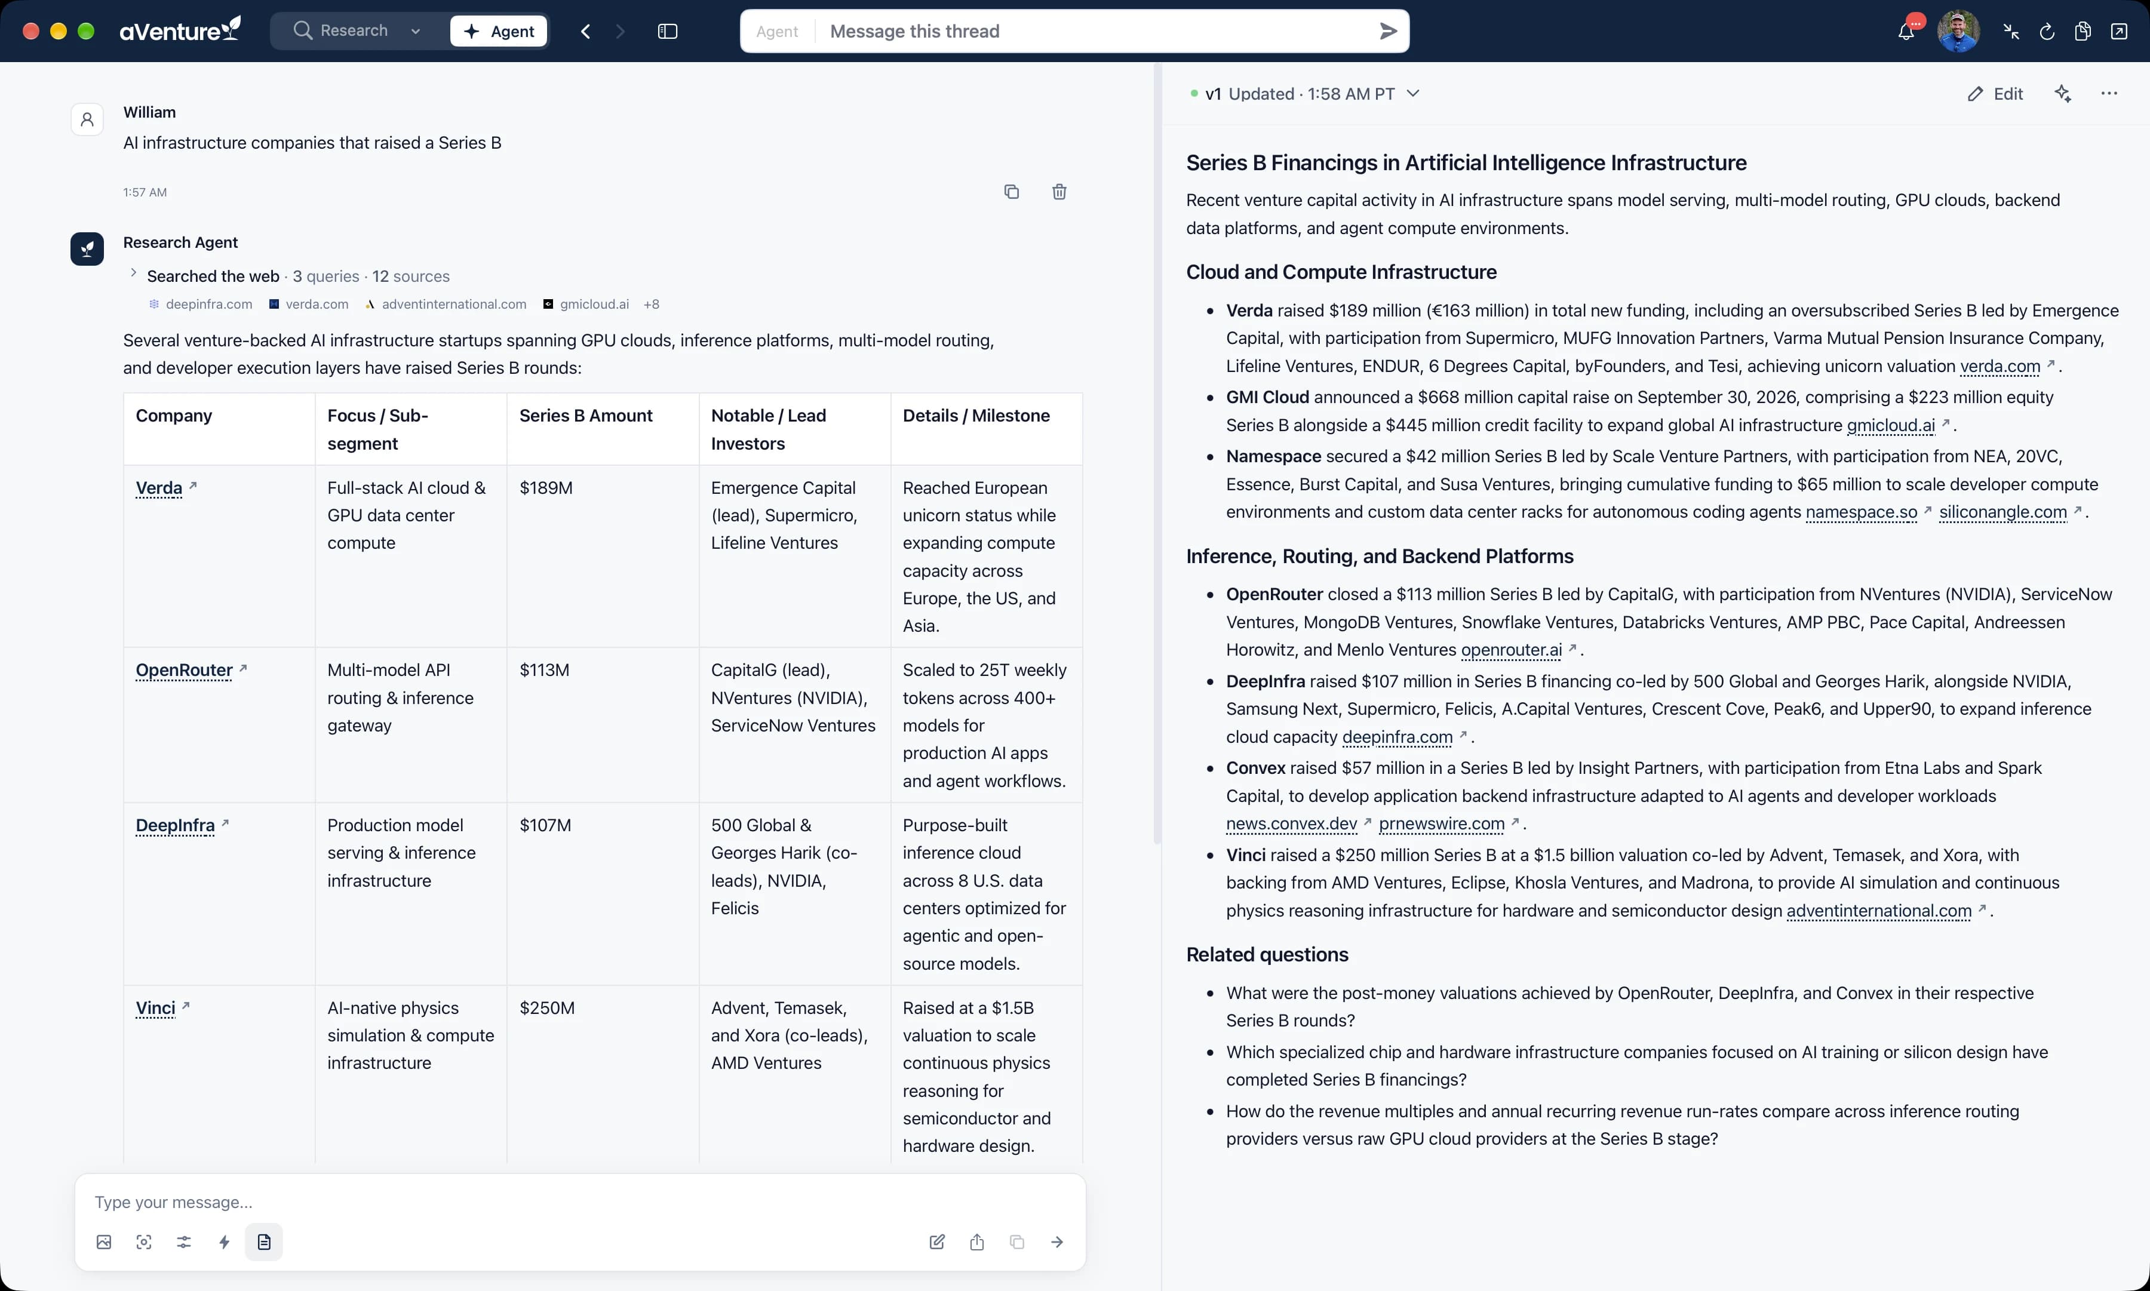The image size is (2150, 1291).
Task: Click the +8 more sources chip
Action: 651,305
